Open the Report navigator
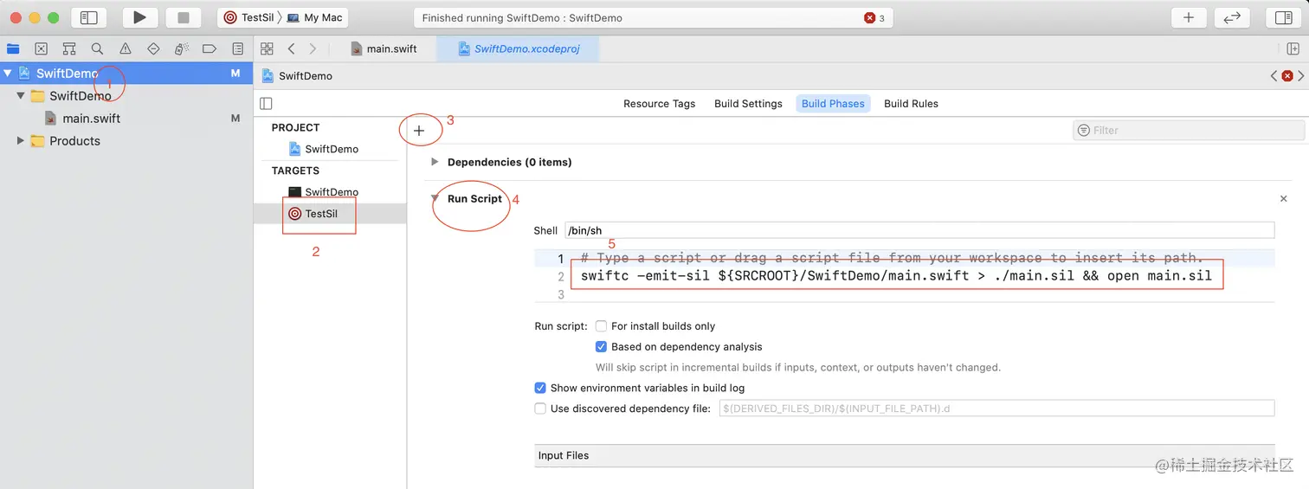Viewport: 1309px width, 489px height. click(237, 48)
